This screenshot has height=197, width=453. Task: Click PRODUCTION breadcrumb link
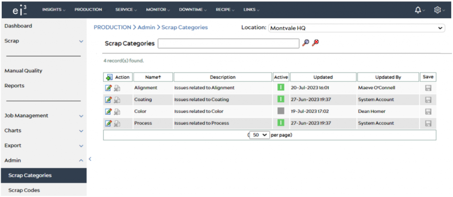point(112,27)
